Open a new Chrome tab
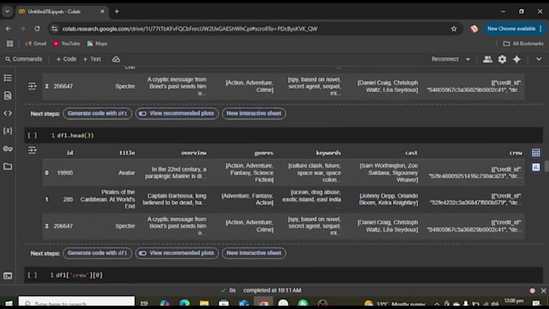The image size is (549, 309). tap(116, 11)
